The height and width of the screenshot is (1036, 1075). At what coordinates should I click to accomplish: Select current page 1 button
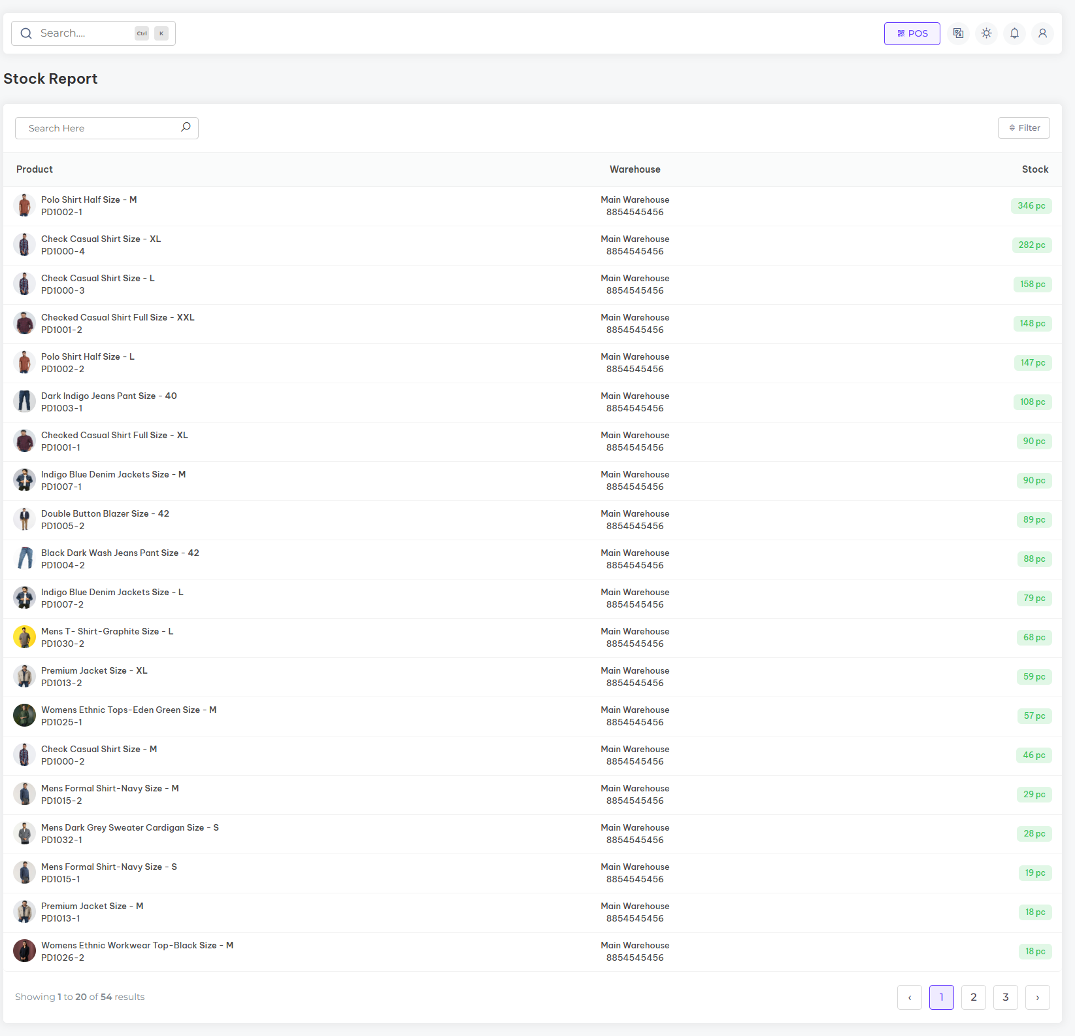[941, 997]
